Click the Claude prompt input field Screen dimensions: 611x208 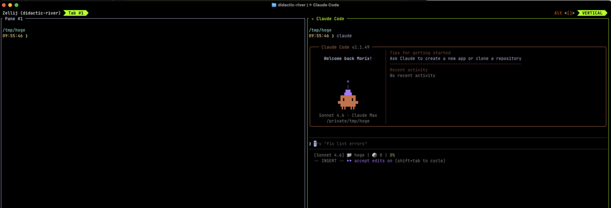pos(458,144)
